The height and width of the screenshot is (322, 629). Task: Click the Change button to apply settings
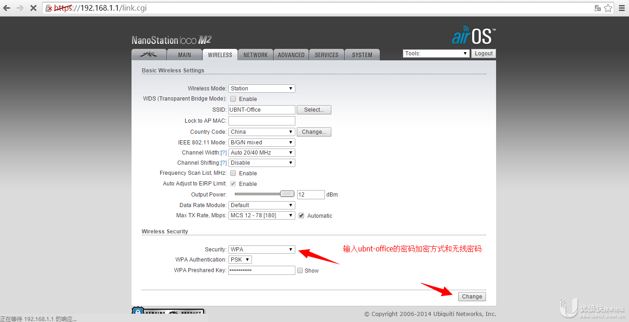pos(472,297)
